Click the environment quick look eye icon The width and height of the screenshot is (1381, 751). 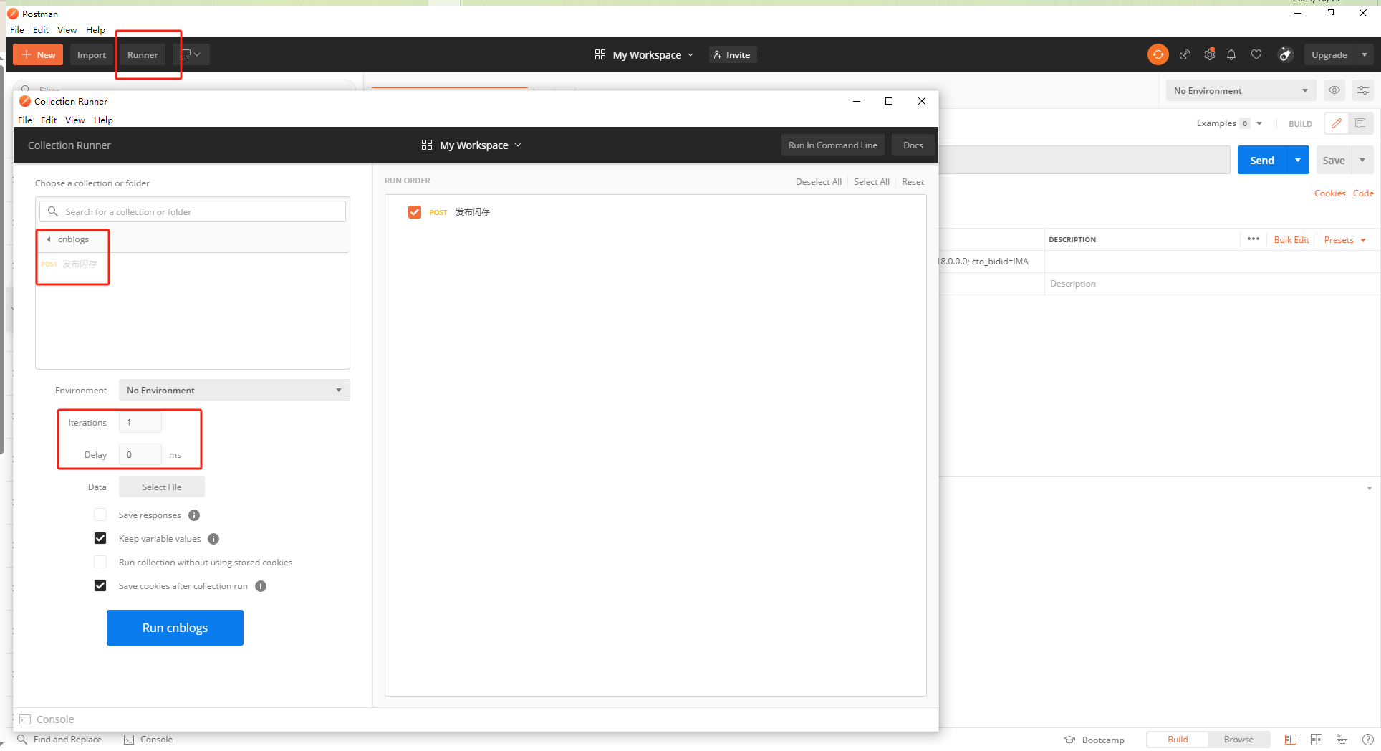[x=1334, y=90]
